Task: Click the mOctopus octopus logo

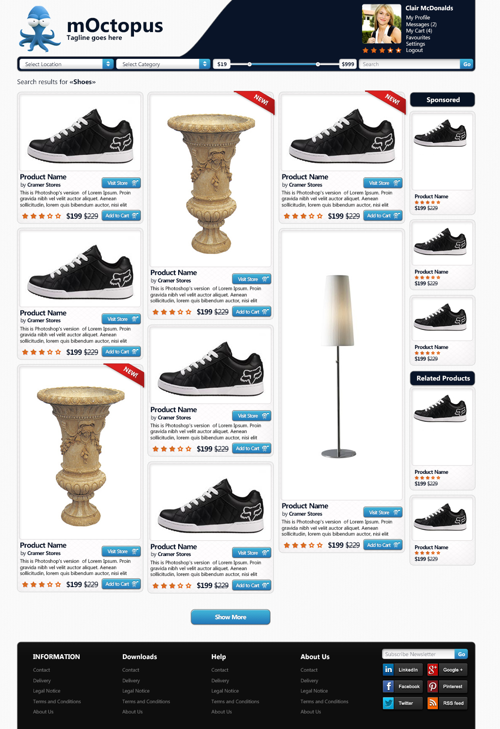Action: [x=40, y=29]
